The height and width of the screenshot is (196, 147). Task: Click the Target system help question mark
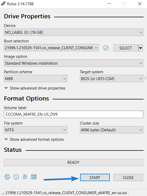tap(145, 79)
